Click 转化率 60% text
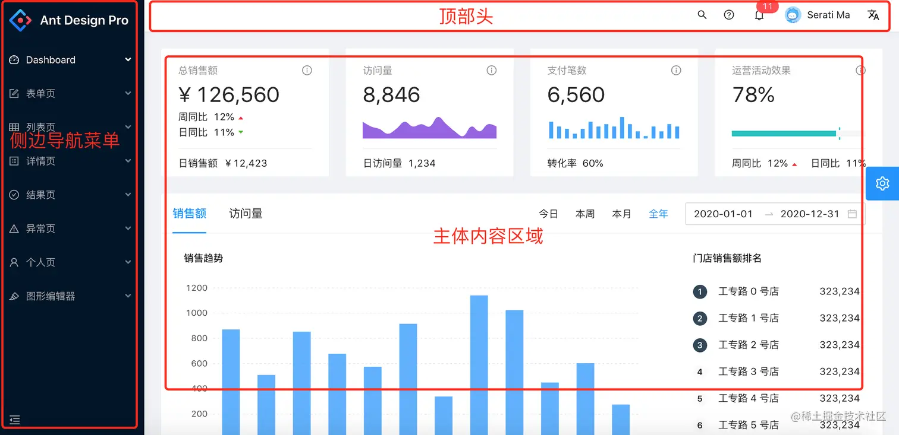This screenshot has width=899, height=435. [576, 163]
